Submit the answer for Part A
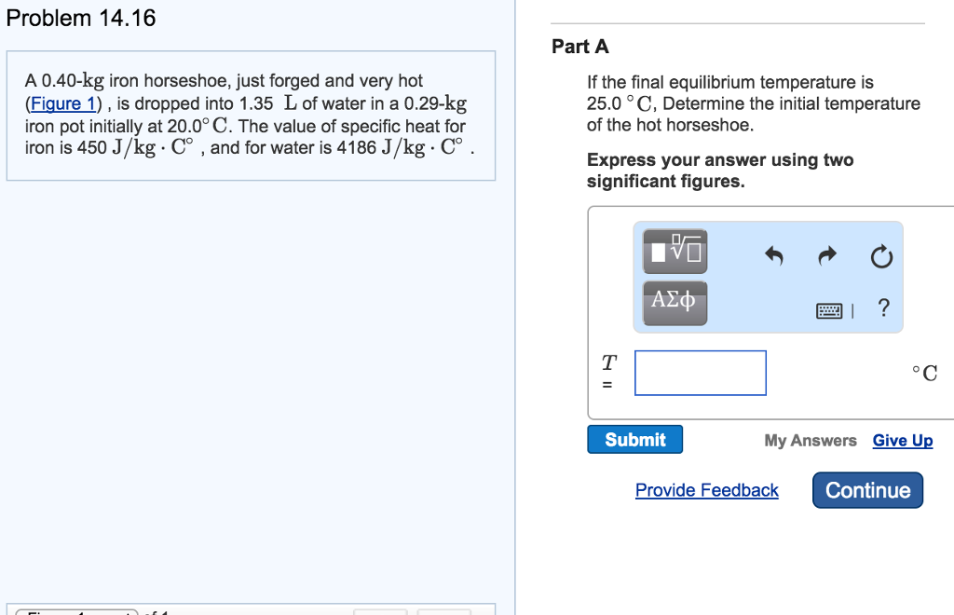This screenshot has width=954, height=615. (634, 440)
